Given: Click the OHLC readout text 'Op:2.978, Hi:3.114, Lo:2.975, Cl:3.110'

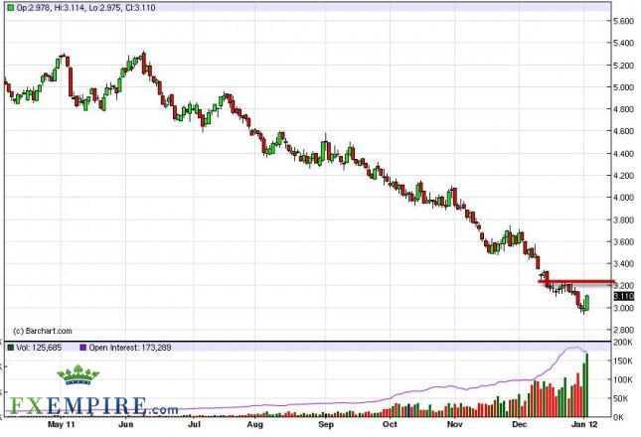Looking at the screenshot, I should click(85, 7).
